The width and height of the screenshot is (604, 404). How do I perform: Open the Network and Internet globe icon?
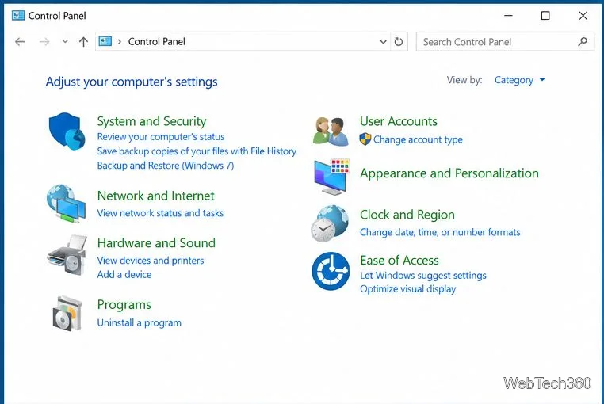pos(67,204)
